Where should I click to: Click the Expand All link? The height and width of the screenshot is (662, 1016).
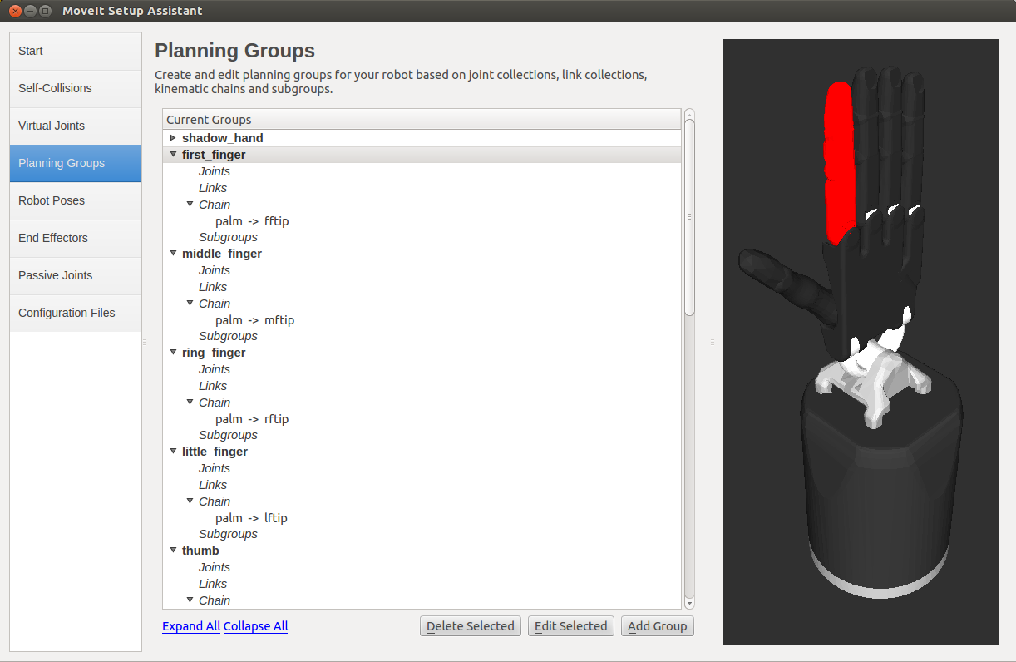point(191,626)
